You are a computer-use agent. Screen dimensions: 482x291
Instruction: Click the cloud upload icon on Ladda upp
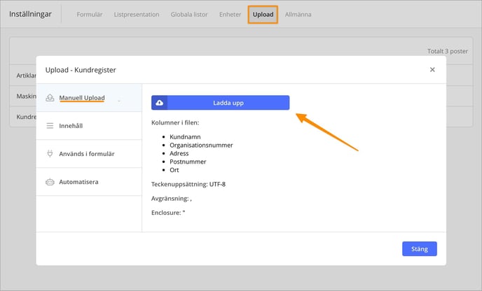coord(159,103)
